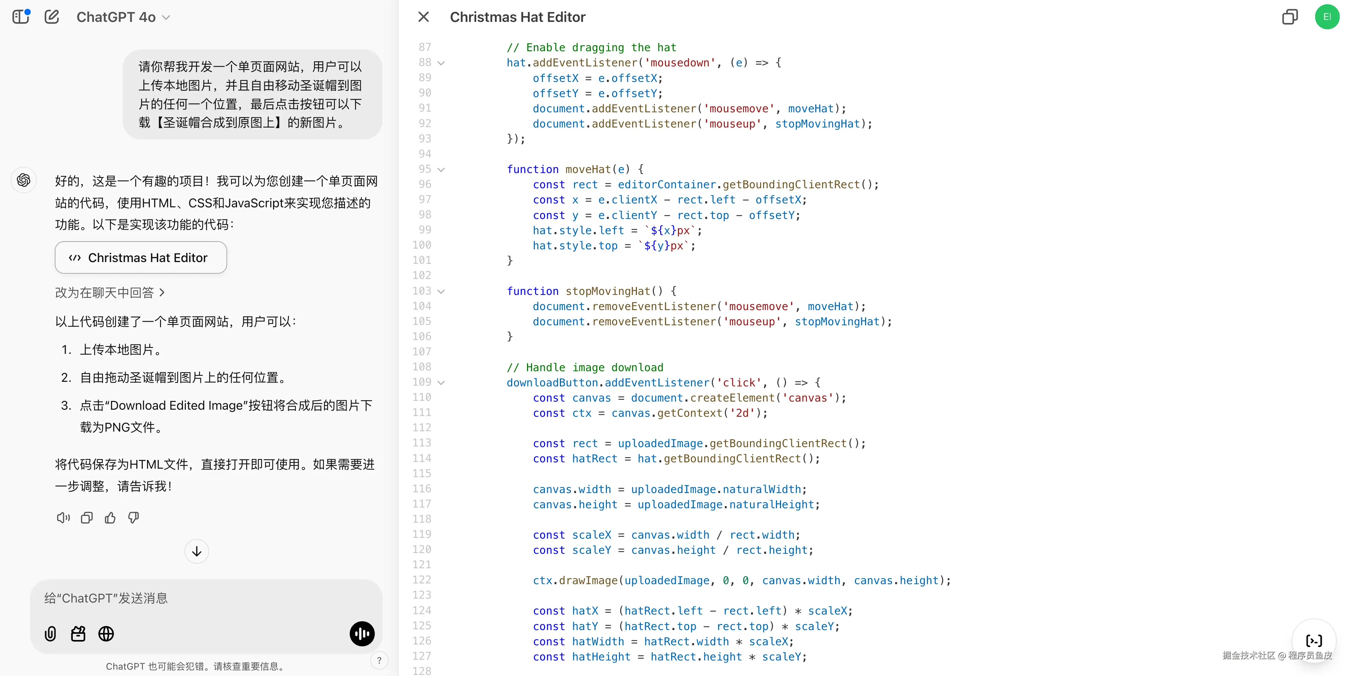Open the tools box icon in composer
Viewport: 1348px width, 676px height.
(78, 634)
